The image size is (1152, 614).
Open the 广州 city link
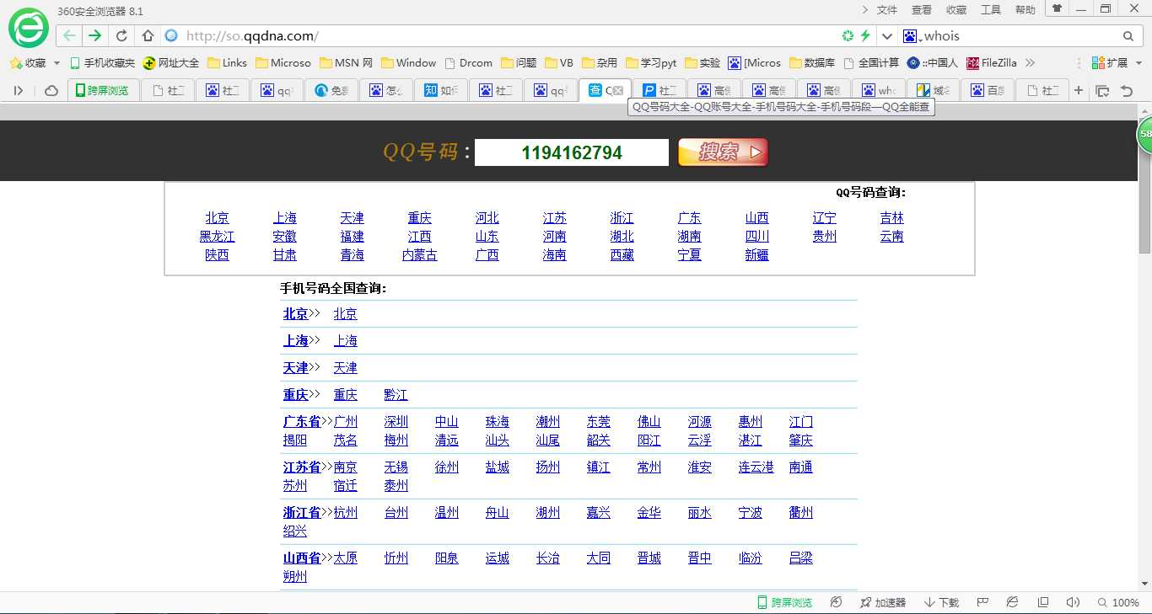pos(346,422)
